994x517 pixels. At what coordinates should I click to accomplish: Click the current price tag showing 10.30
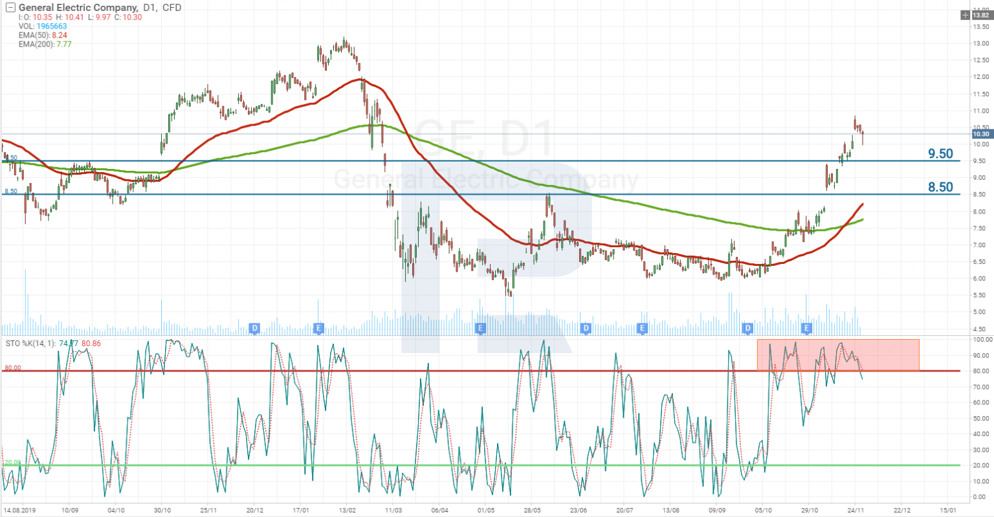982,134
